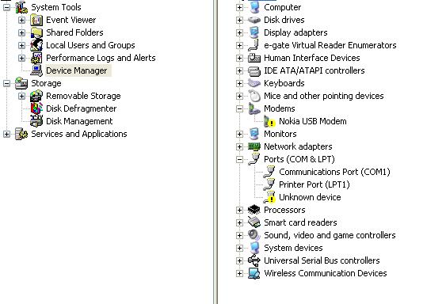Screen dimensions: 446x304
Task: Click the Disk Defragmenter icon
Action: (x=36, y=108)
